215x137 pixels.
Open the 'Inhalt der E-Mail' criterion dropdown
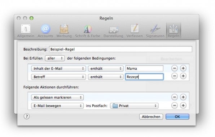point(58,68)
